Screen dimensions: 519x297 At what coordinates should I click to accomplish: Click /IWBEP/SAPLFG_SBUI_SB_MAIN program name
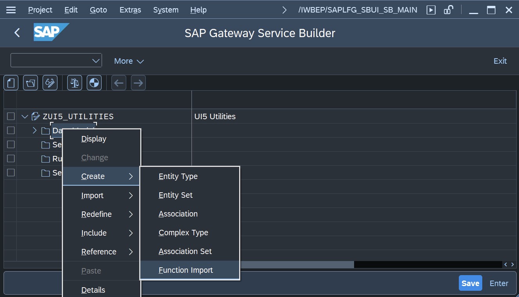358,10
